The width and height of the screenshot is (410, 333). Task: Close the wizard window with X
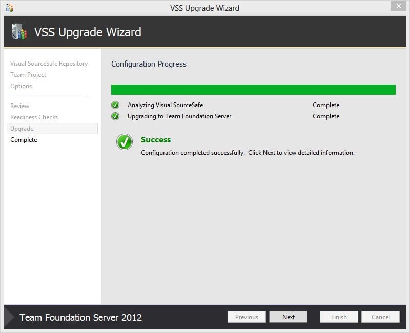[x=398, y=6]
